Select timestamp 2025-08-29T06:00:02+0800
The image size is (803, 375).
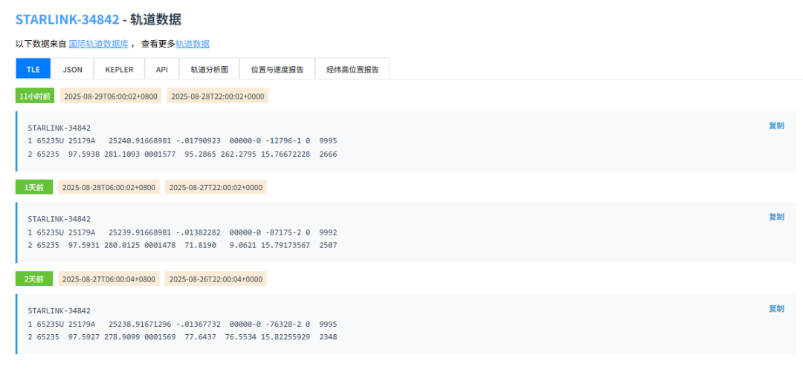(111, 97)
